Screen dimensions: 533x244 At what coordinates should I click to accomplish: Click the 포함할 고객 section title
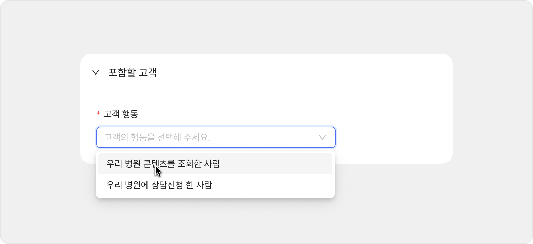(132, 72)
